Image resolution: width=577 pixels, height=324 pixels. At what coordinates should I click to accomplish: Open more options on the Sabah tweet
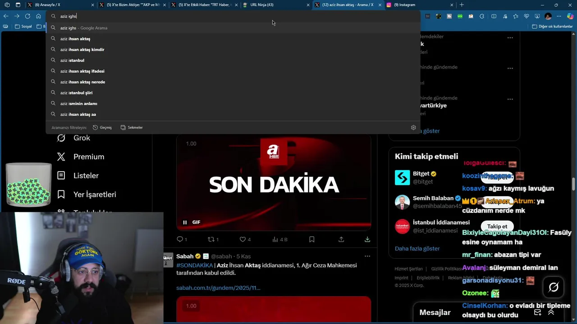[x=367, y=256]
